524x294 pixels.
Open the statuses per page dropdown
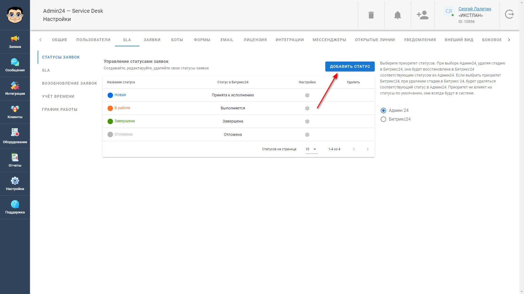(x=311, y=149)
